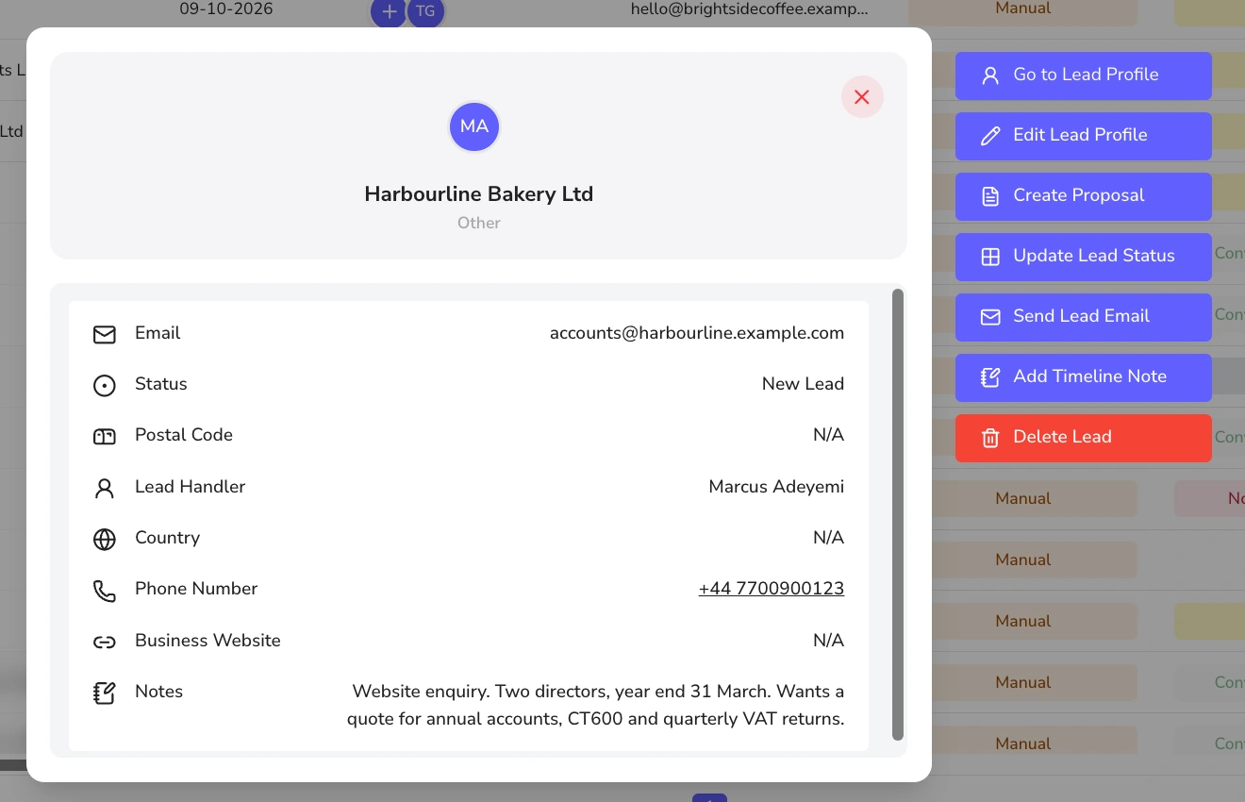The width and height of the screenshot is (1245, 802).
Task: Click email accounts@harbourline.example.com
Action: pyautogui.click(x=697, y=333)
